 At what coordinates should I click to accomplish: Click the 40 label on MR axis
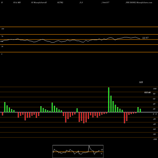[x=154, y=104]
